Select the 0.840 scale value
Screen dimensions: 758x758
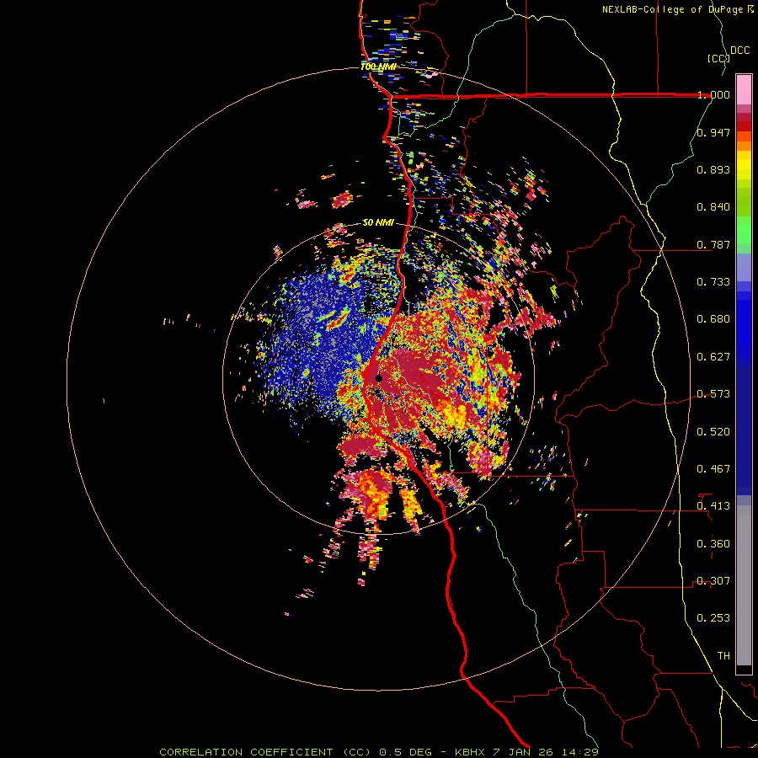(713, 207)
